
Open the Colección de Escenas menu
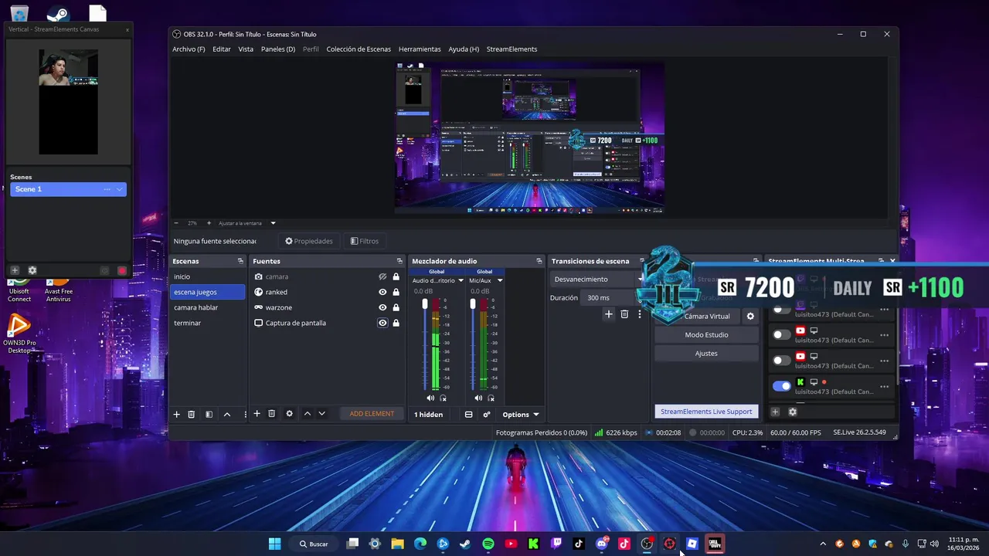359,49
